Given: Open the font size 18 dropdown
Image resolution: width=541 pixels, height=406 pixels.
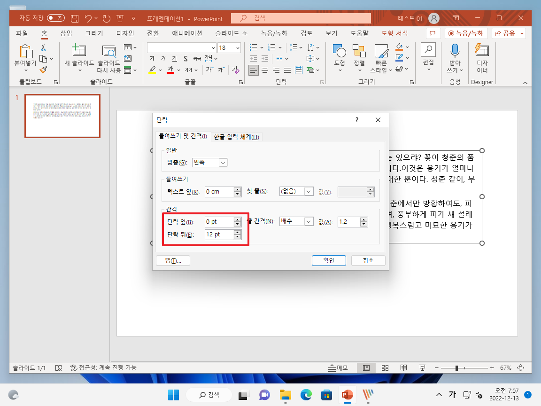Looking at the screenshot, I should pyautogui.click(x=238, y=47).
